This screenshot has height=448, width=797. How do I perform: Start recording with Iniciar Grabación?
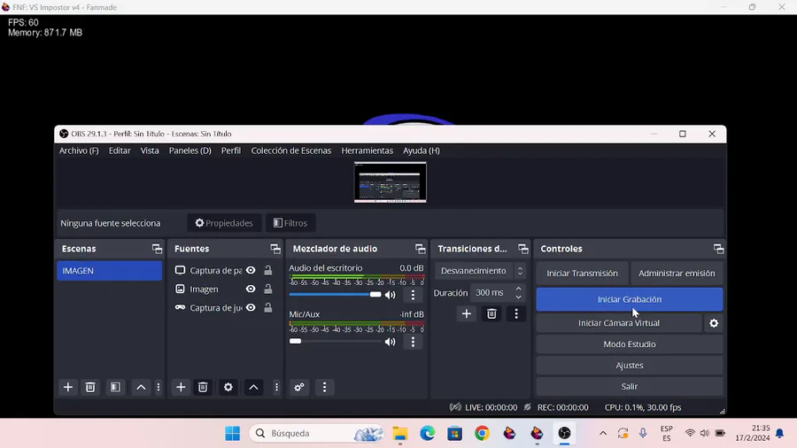(630, 299)
